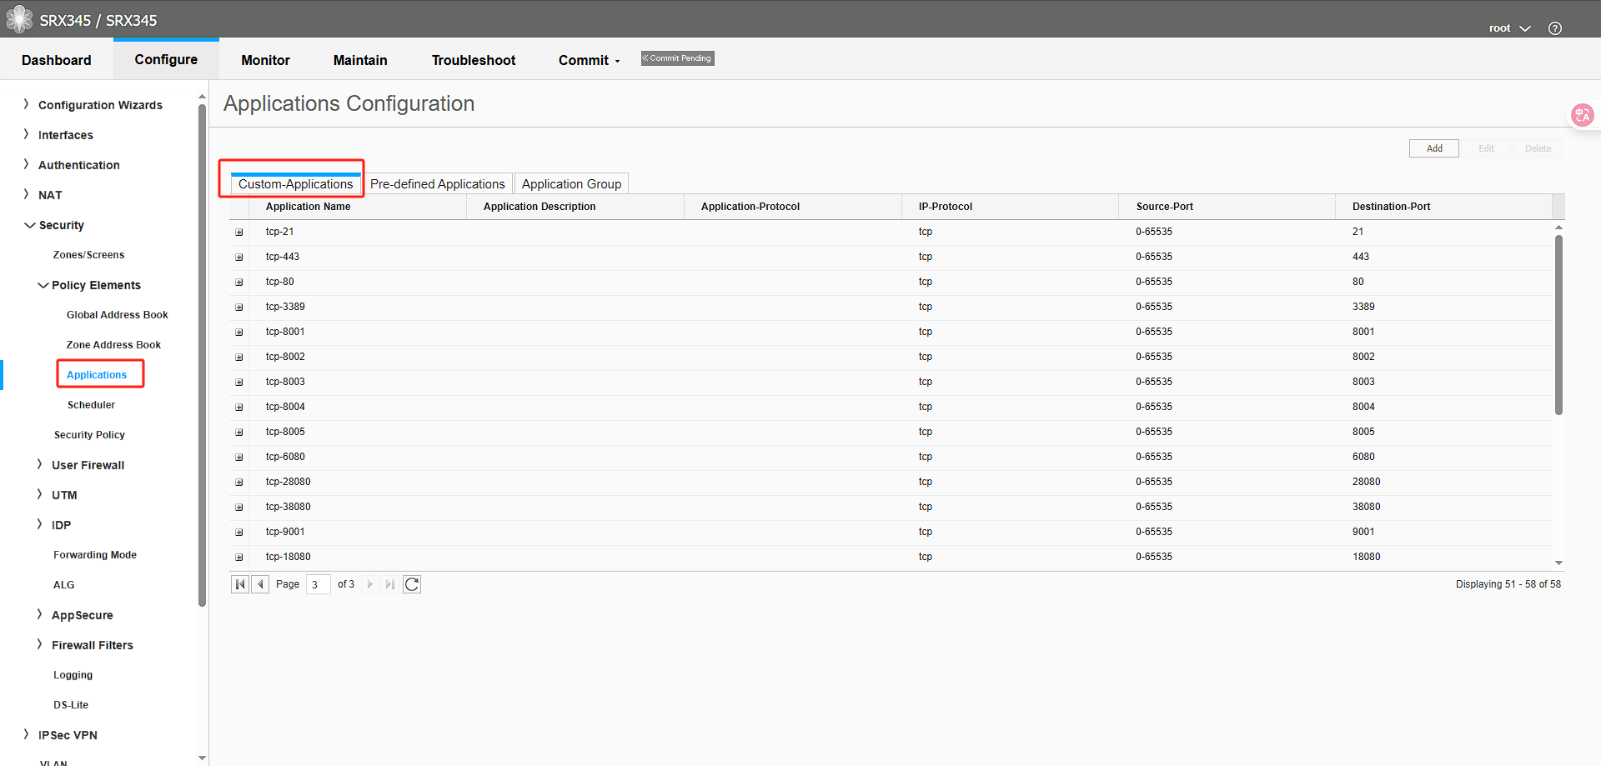1601x766 pixels.
Task: Open the tcp-443 application link
Action: tap(283, 257)
